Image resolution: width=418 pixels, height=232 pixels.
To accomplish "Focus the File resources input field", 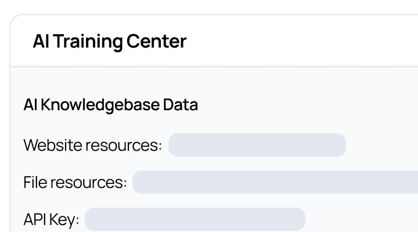I will tap(275, 182).
